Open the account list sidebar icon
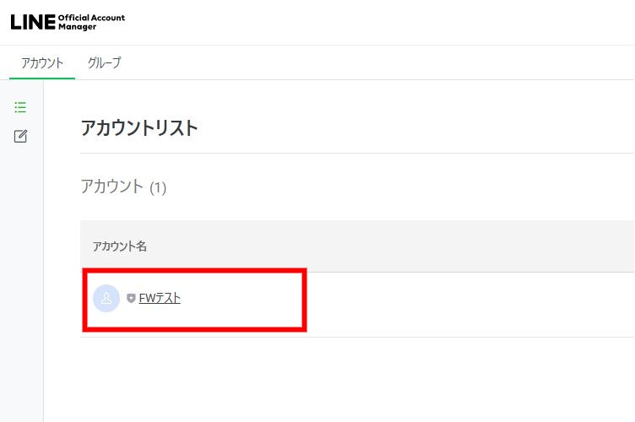 click(21, 107)
